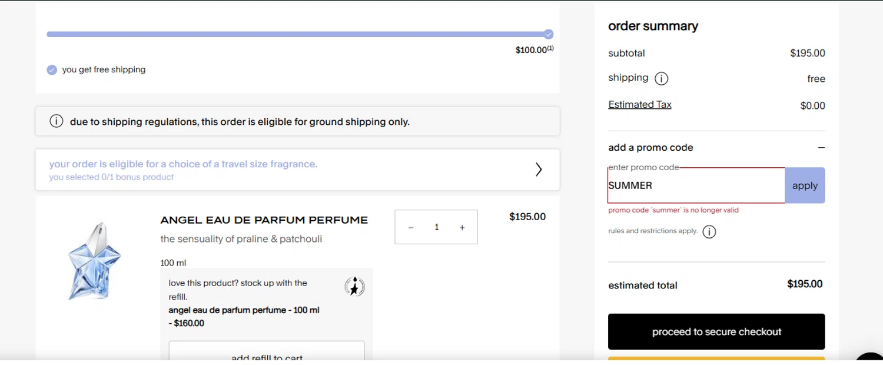
Task: Add refill to cart
Action: click(x=267, y=356)
